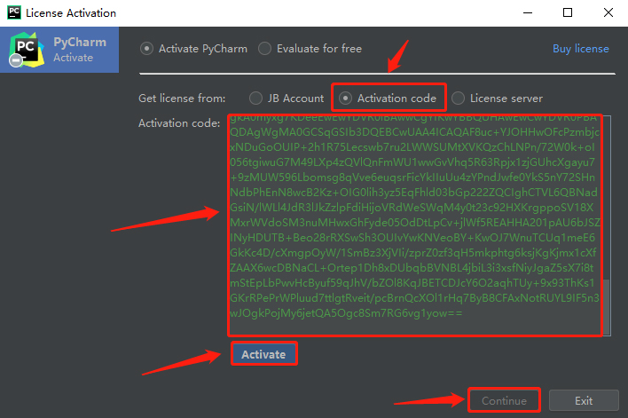Image resolution: width=628 pixels, height=418 pixels.
Task: Click the Exit button
Action: 584,400
